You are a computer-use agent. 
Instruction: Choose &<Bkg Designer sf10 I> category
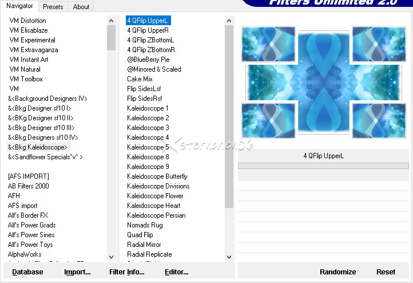click(39, 108)
